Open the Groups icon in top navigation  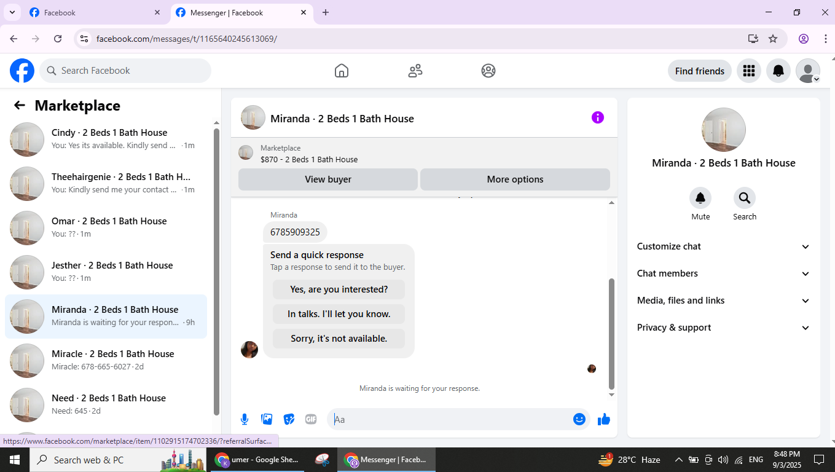pyautogui.click(x=488, y=71)
